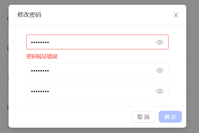Click the dialog header bar beside the title
The height and width of the screenshot is (133, 199).
click(104, 15)
